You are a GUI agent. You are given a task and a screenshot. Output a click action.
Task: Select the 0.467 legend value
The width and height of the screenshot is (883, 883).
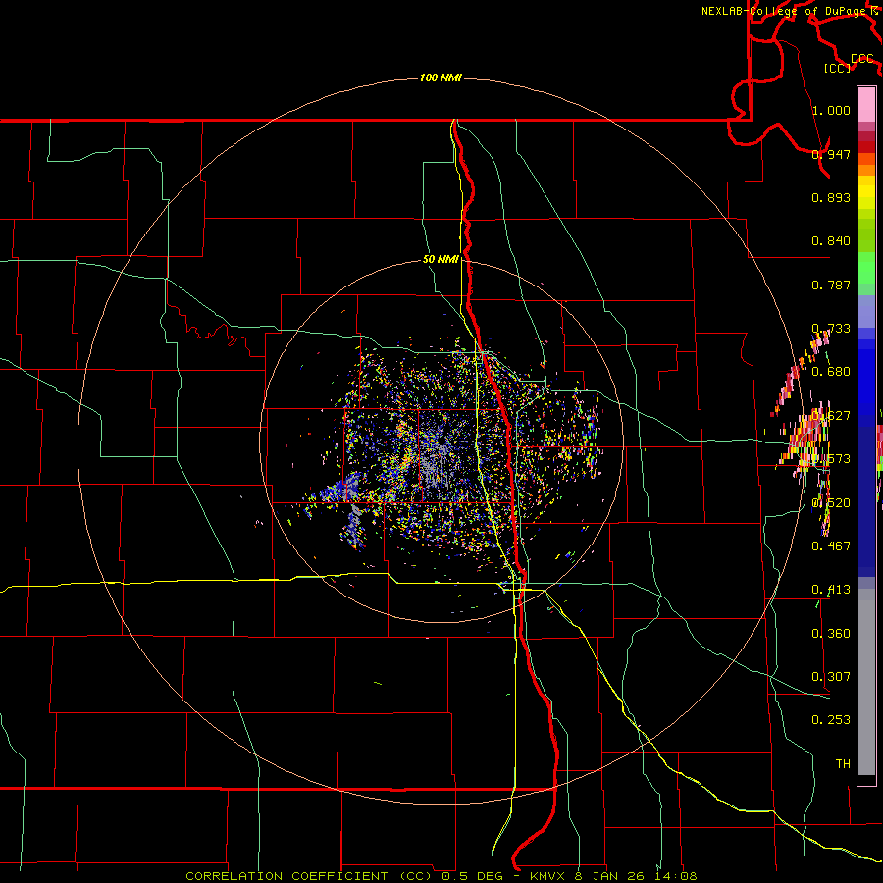pyautogui.click(x=831, y=545)
